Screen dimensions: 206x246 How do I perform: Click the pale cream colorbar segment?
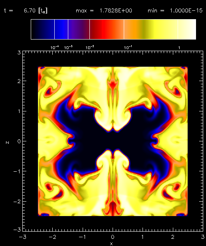(x=187, y=29)
